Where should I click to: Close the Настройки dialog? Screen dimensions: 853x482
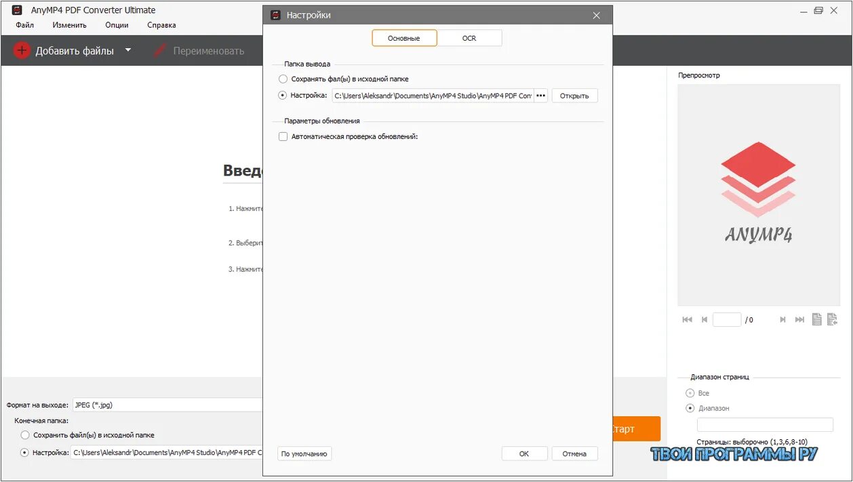[597, 15]
